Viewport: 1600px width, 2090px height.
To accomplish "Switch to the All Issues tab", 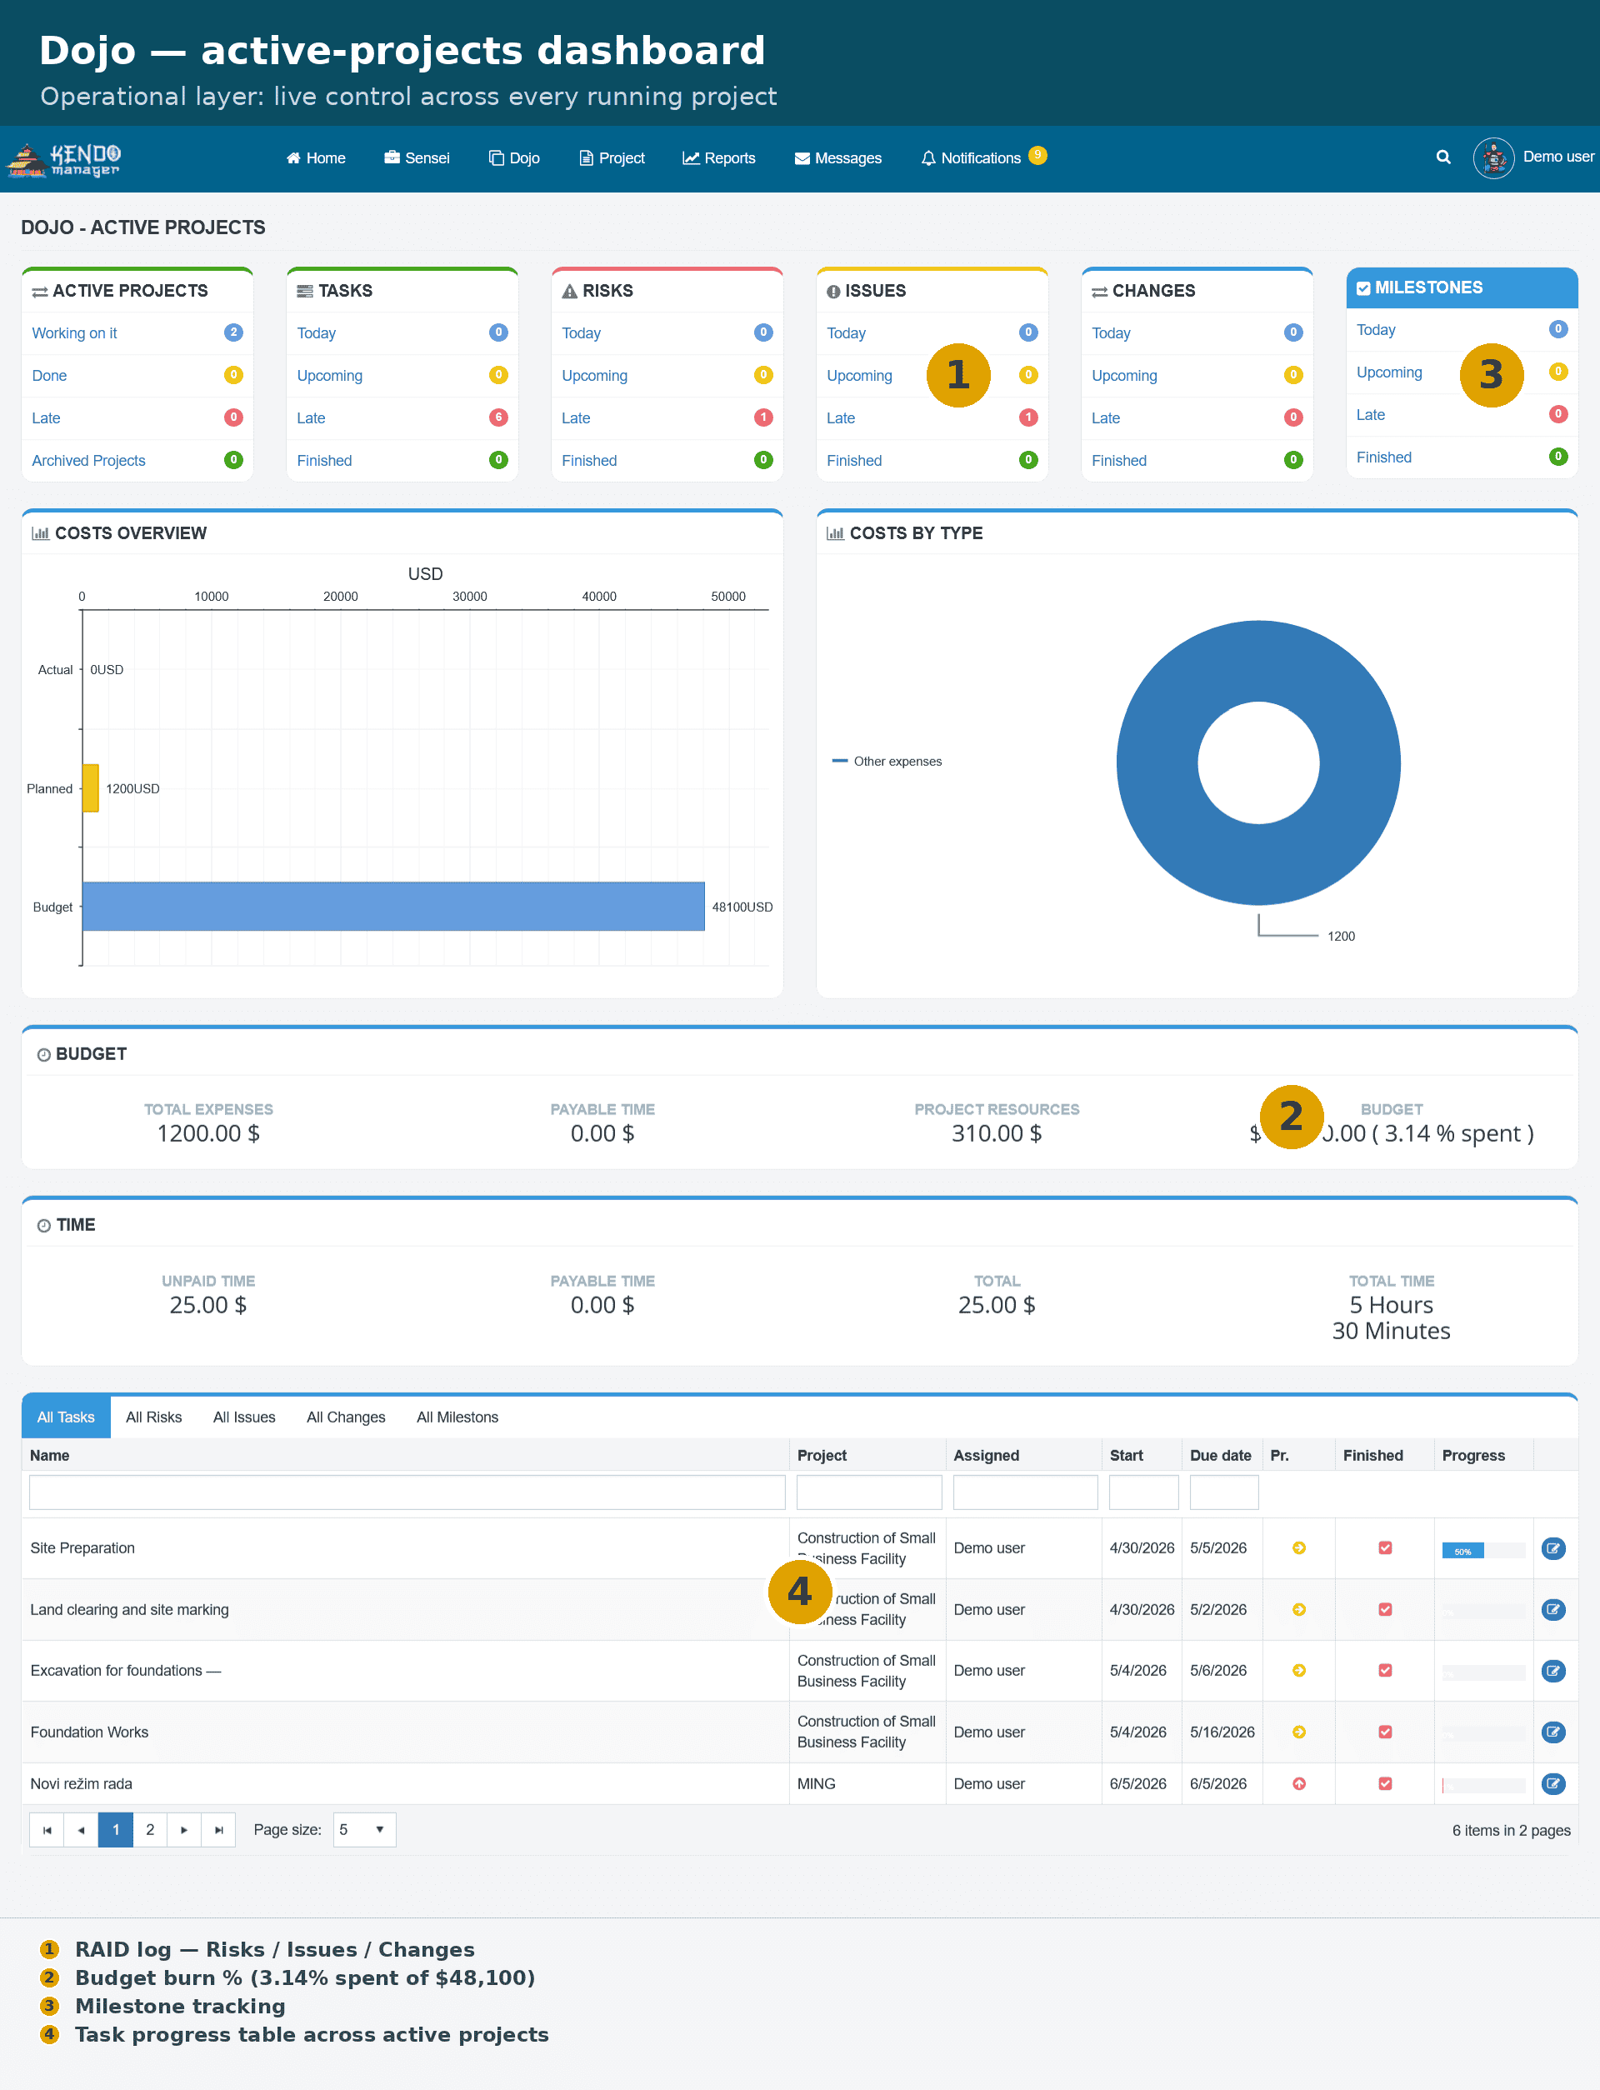I will pyautogui.click(x=244, y=1417).
